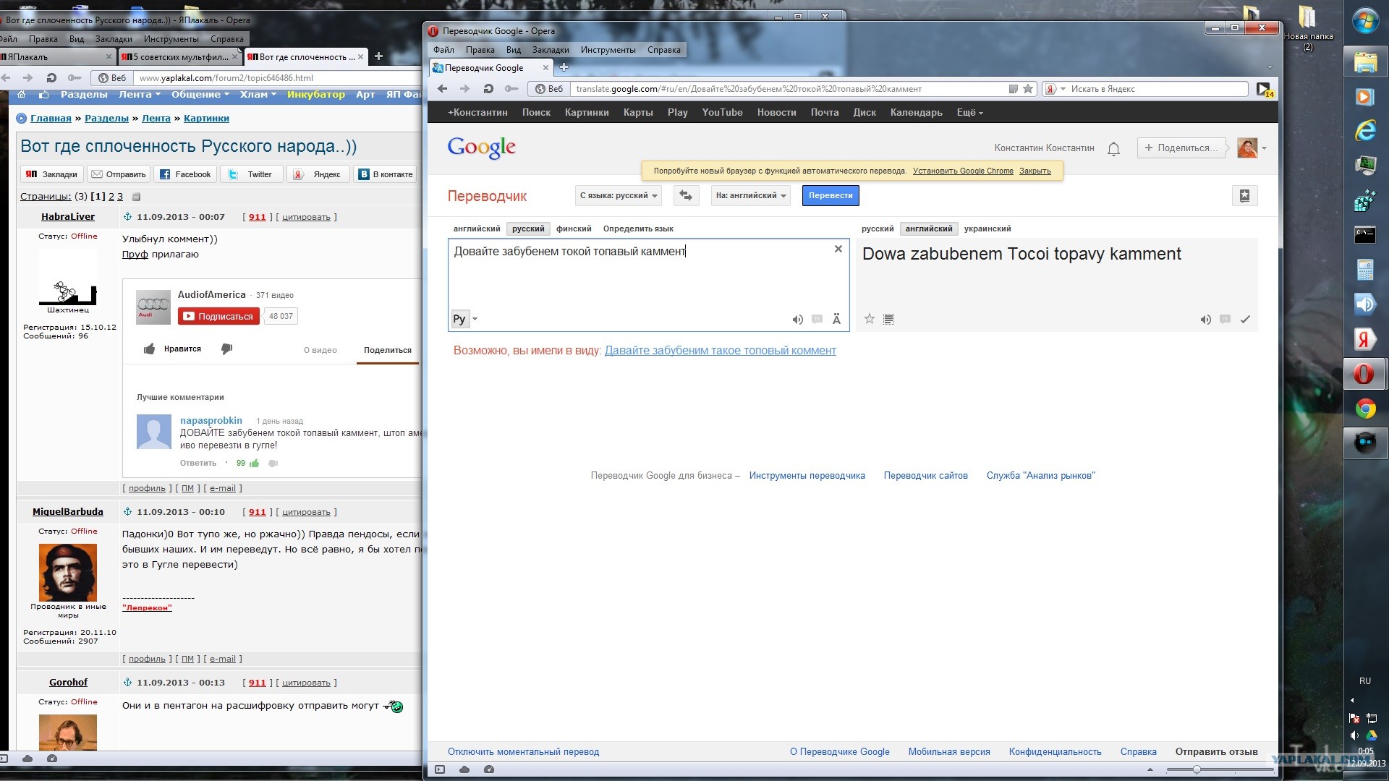
Task: Swap languages with the double-arrow button
Action: 686,195
